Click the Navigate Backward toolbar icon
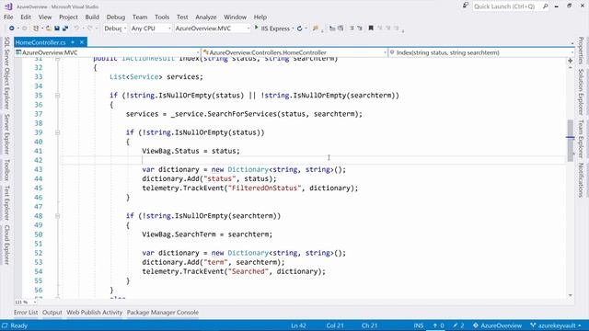589x331 pixels. point(12,29)
